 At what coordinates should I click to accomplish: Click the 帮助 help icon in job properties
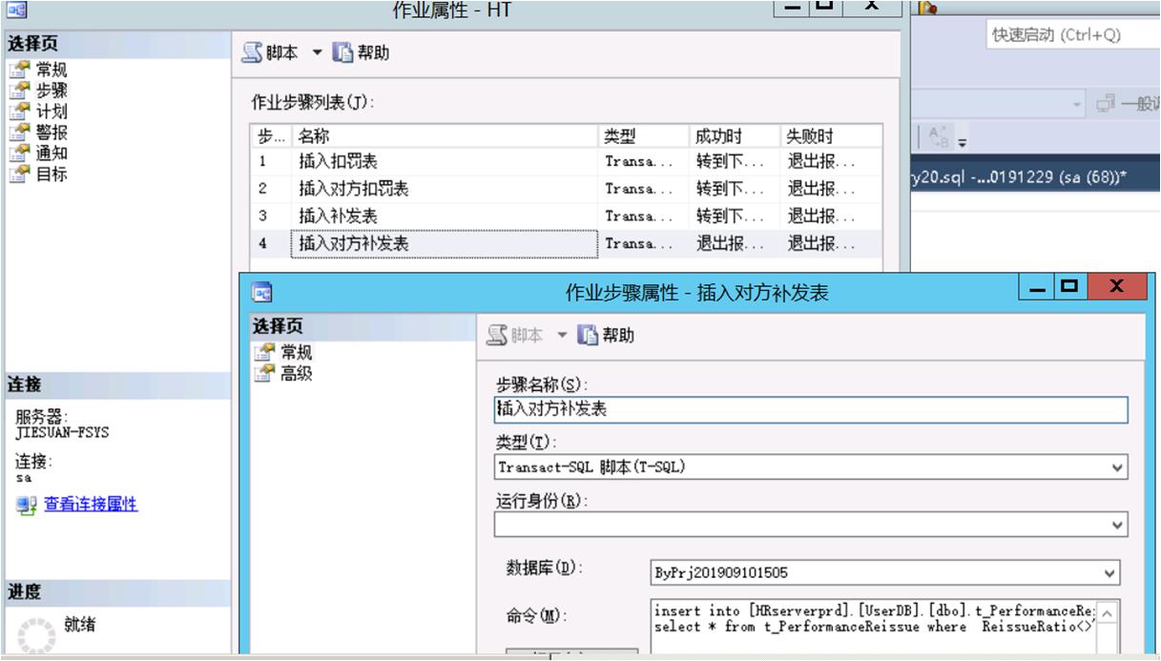click(342, 52)
